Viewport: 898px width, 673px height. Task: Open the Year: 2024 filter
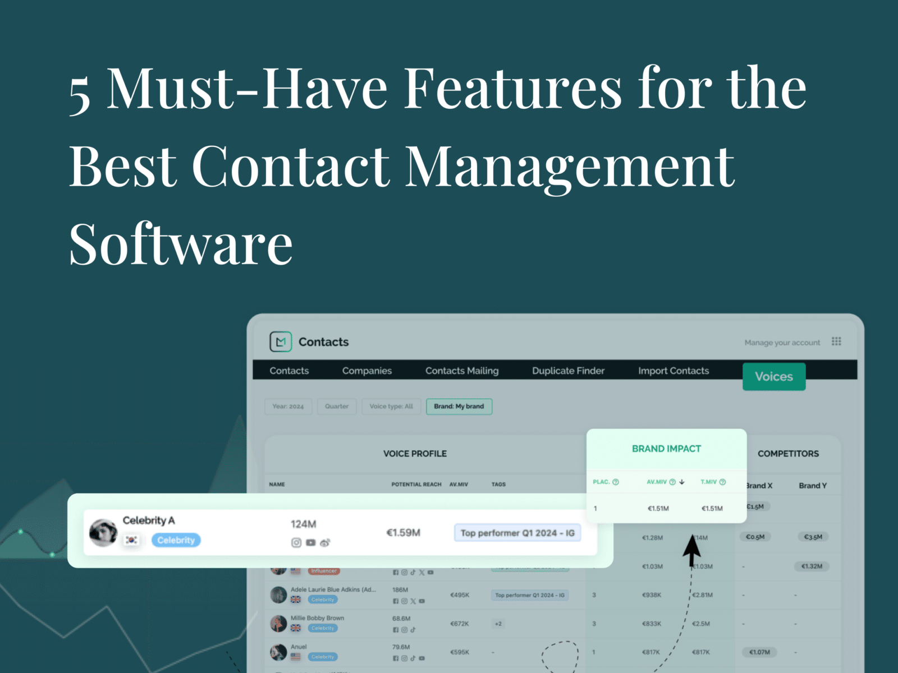click(288, 406)
